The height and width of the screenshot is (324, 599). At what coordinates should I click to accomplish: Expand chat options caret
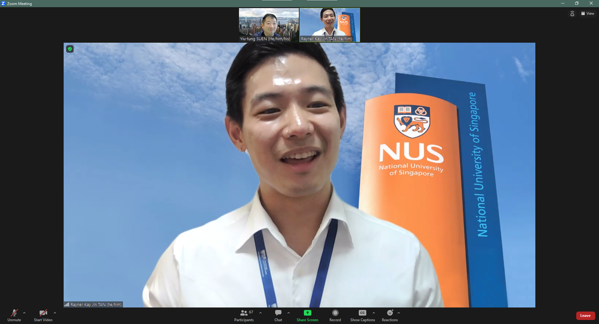289,313
